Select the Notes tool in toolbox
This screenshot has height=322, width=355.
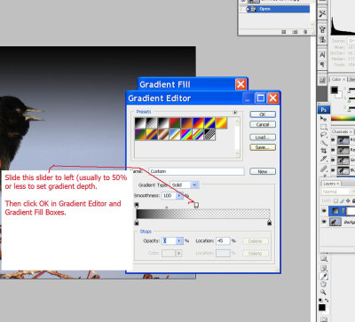pos(324,269)
